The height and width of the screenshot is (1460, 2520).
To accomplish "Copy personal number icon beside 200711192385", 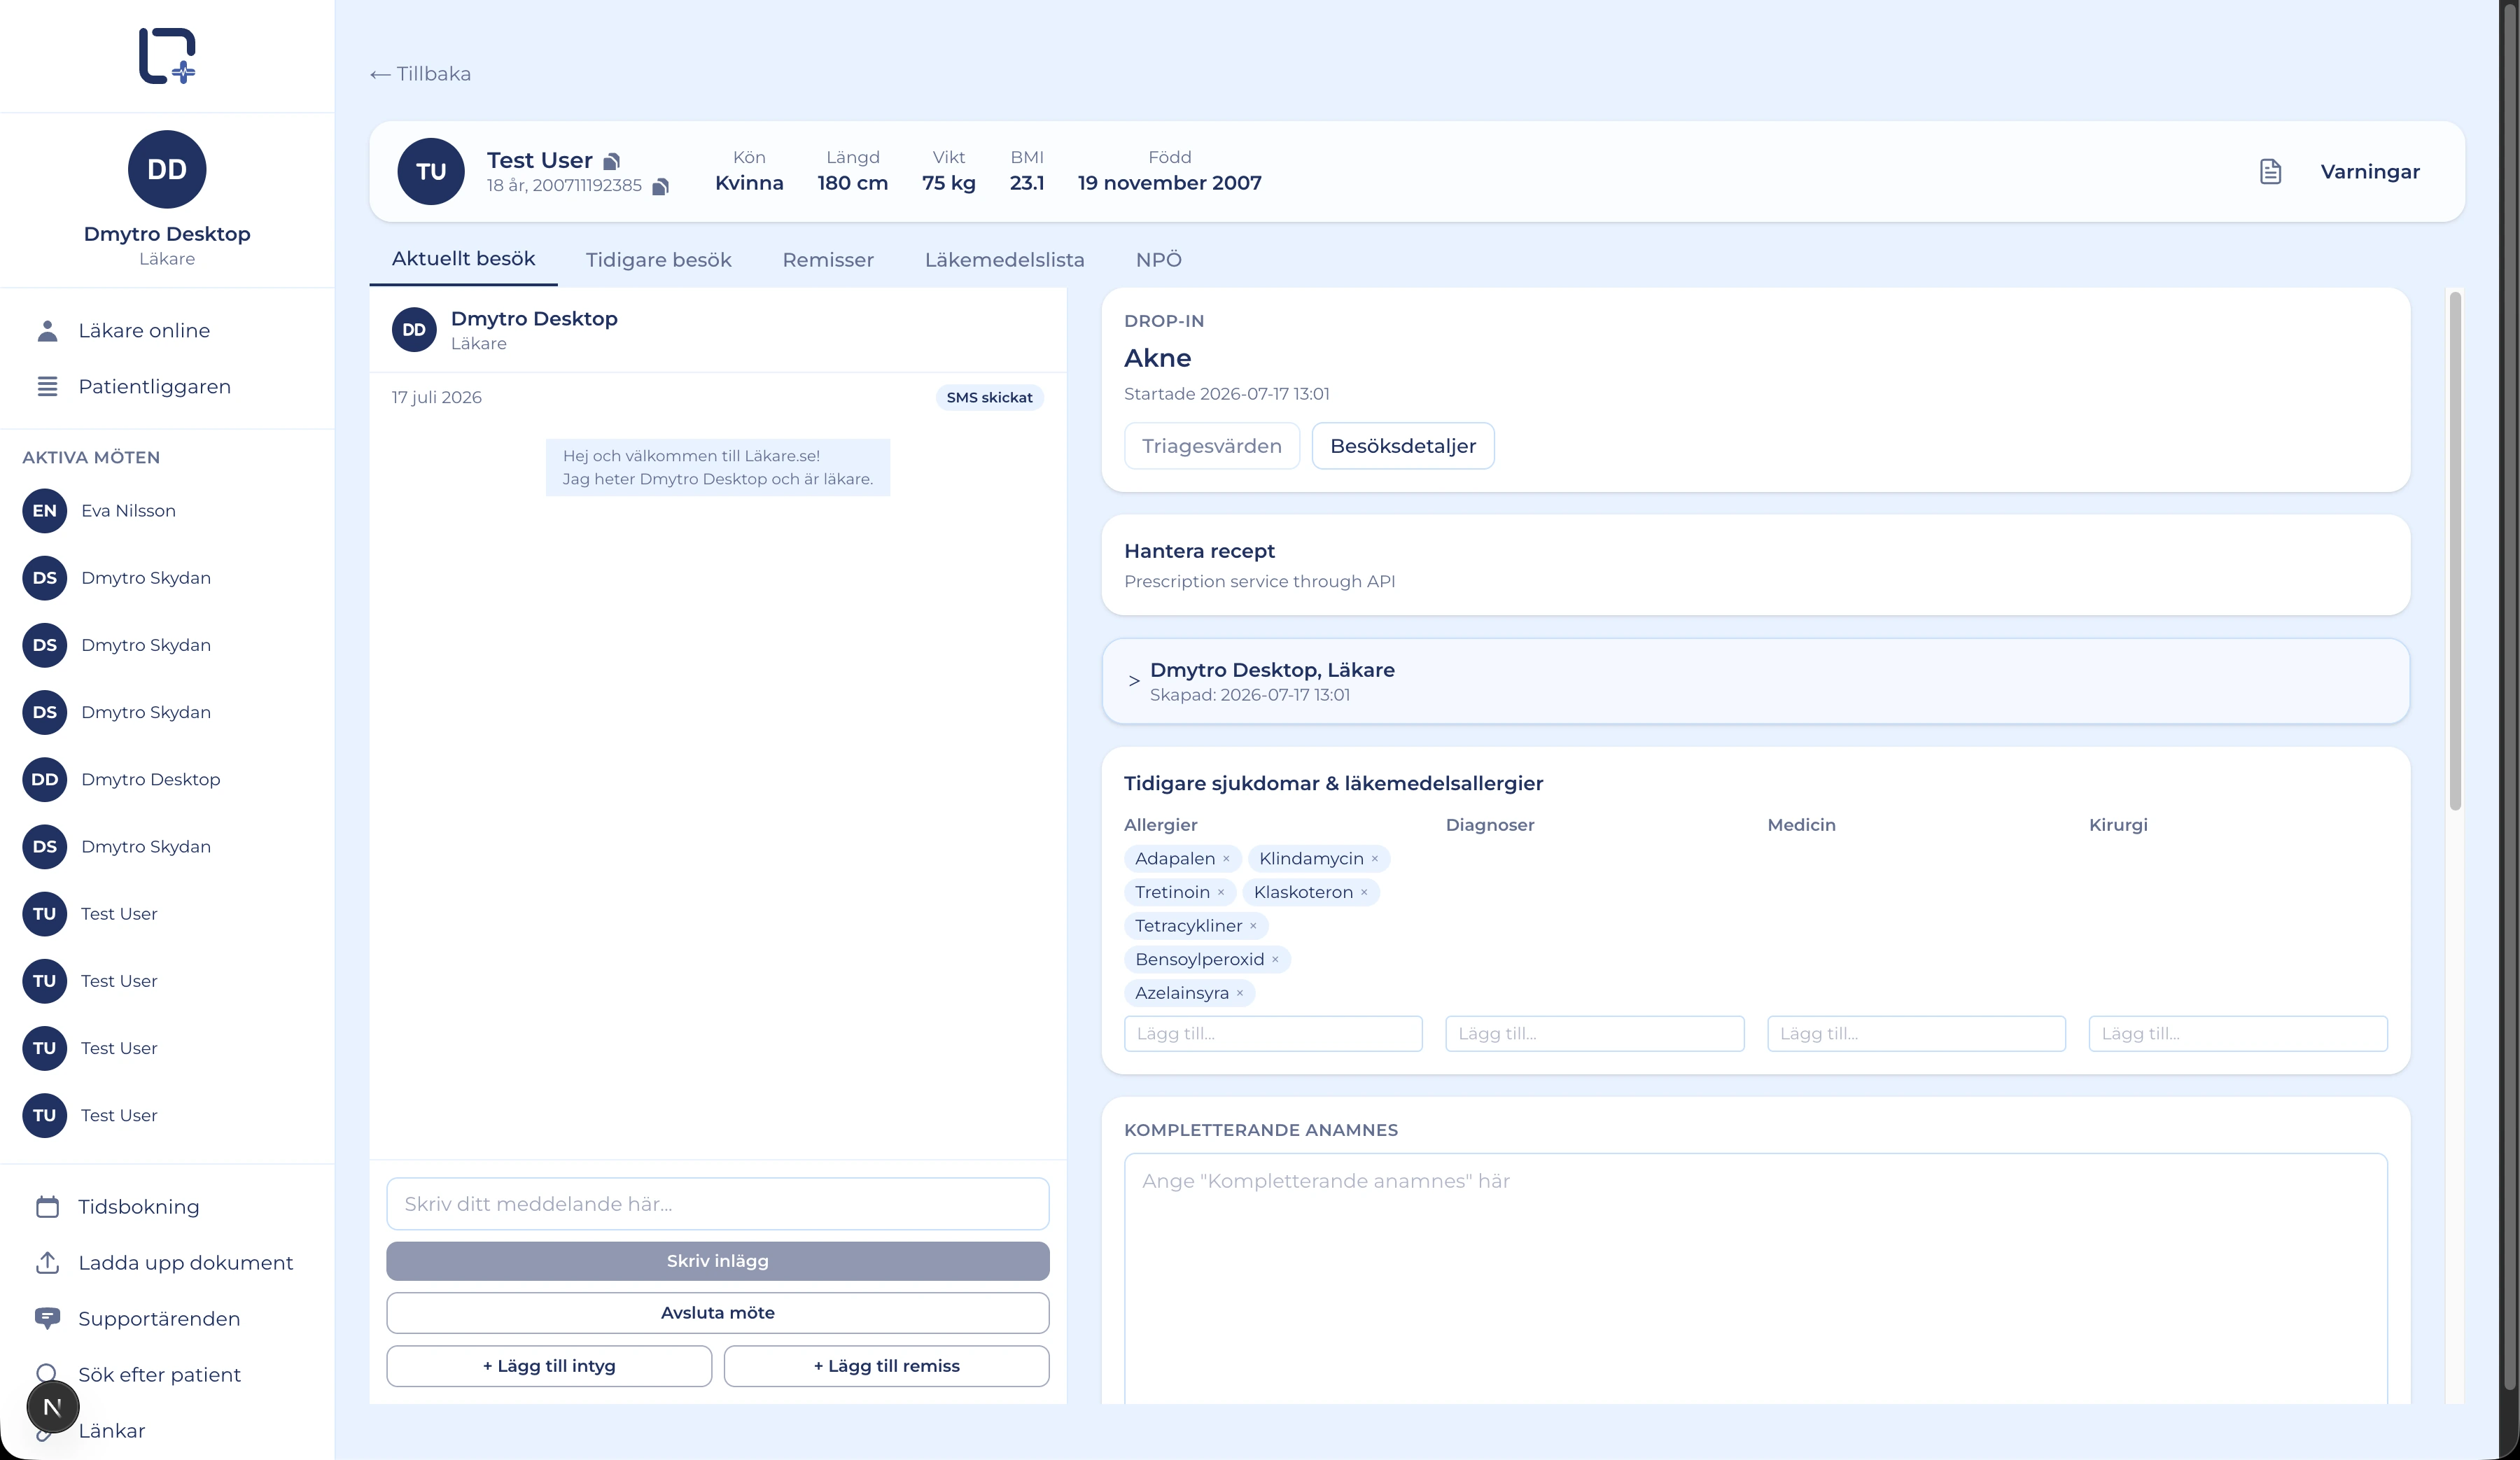I will click(660, 187).
